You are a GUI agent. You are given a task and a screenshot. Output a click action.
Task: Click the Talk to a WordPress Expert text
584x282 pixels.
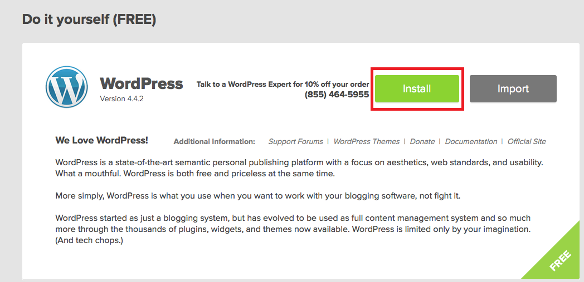tap(283, 85)
